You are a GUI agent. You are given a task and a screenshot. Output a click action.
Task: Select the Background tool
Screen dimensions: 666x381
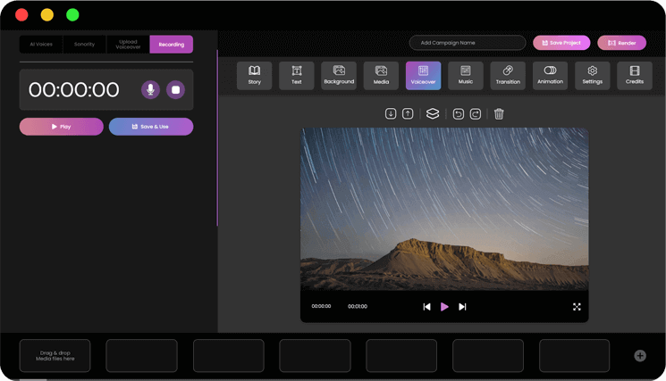click(339, 75)
